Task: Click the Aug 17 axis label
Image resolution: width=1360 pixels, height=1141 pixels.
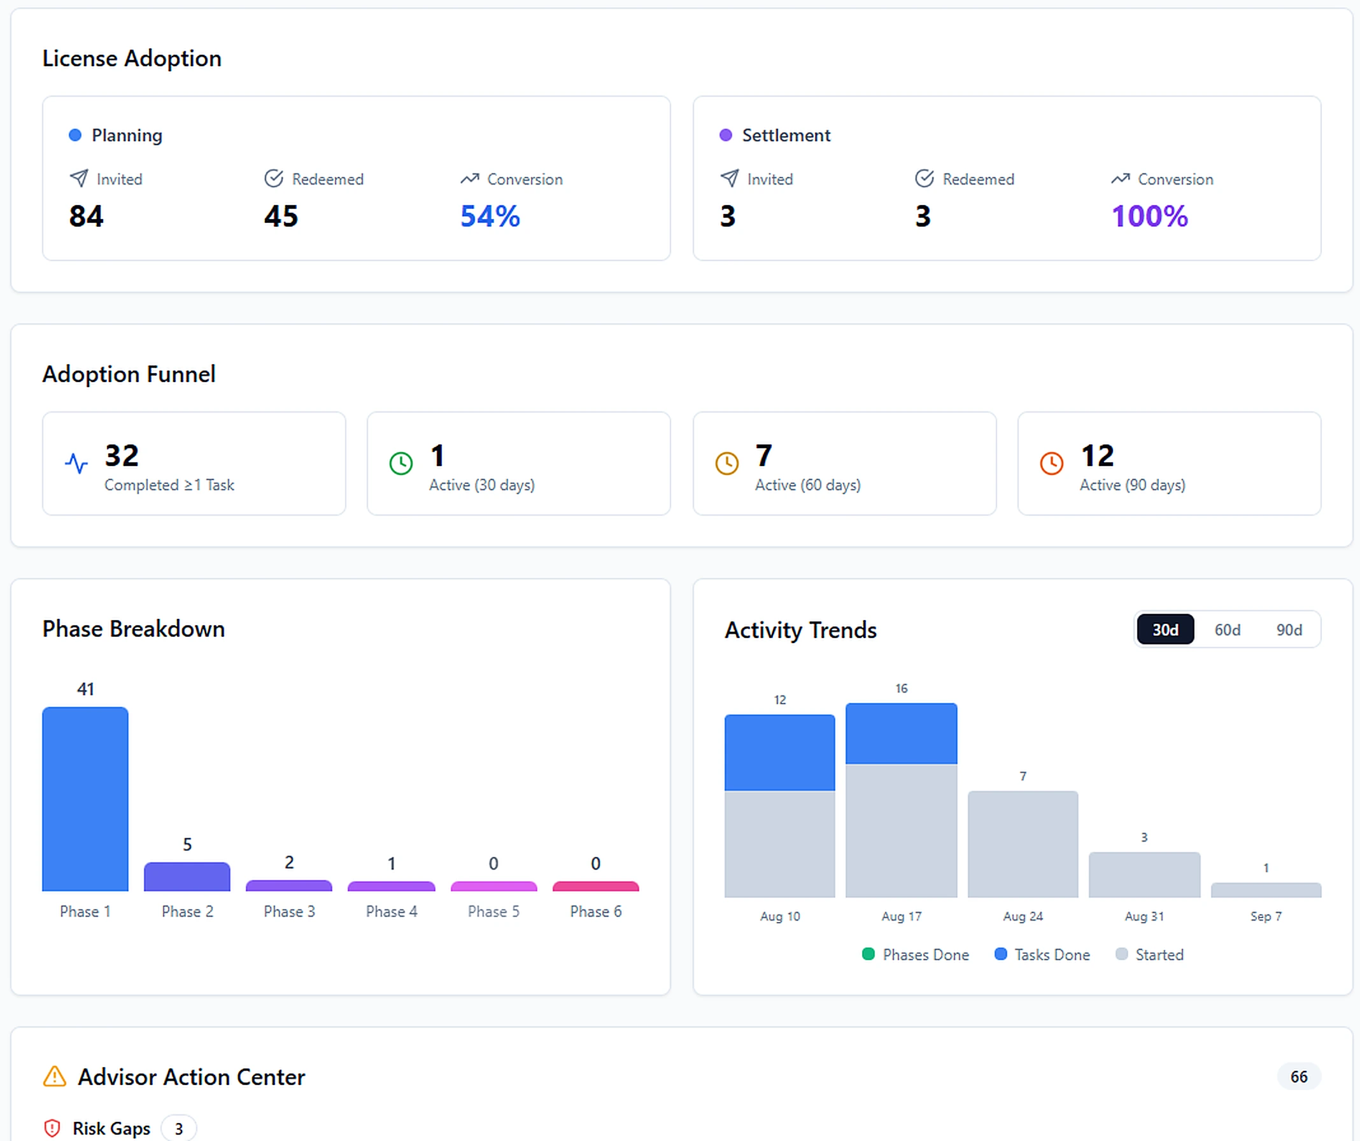Action: [901, 916]
